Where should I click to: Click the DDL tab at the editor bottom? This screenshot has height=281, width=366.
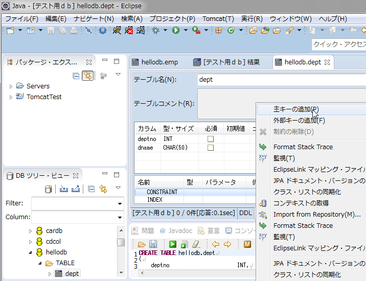pos(245,213)
